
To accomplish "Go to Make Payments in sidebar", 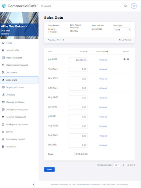I will coord(14,58).
